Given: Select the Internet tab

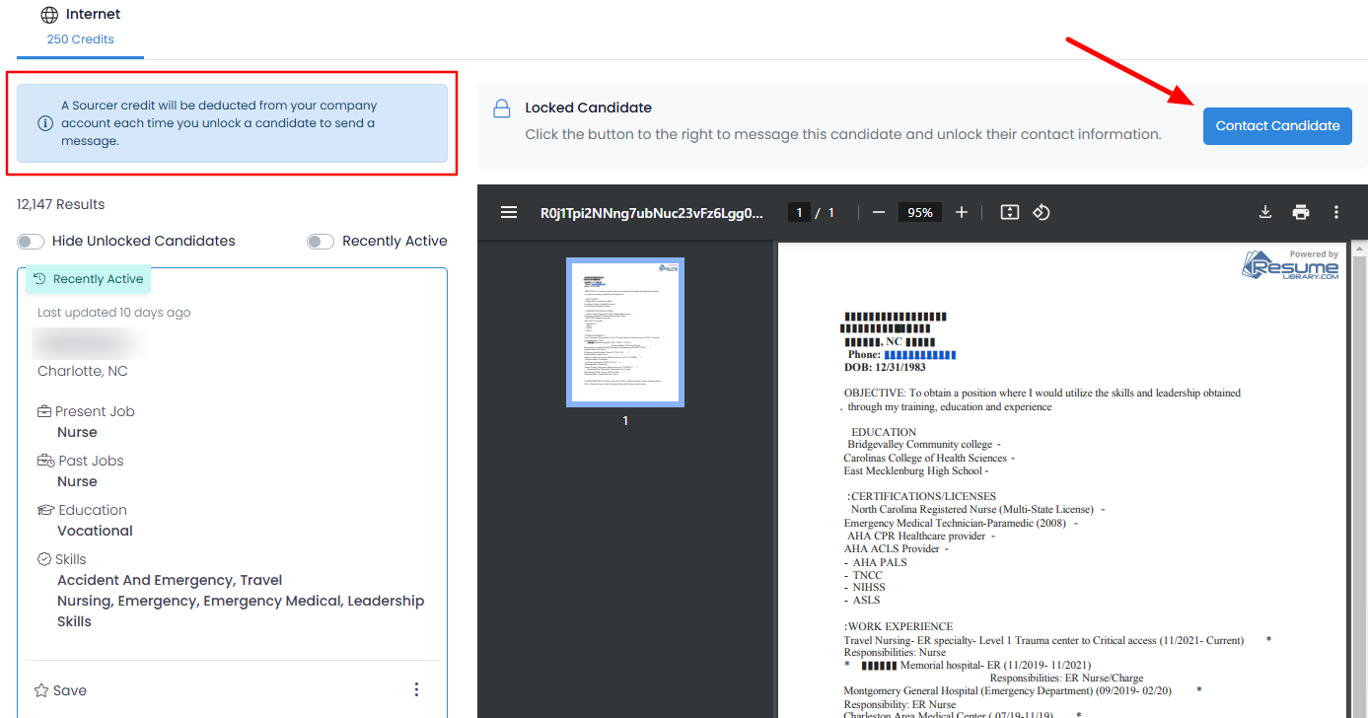Looking at the screenshot, I should 80,26.
